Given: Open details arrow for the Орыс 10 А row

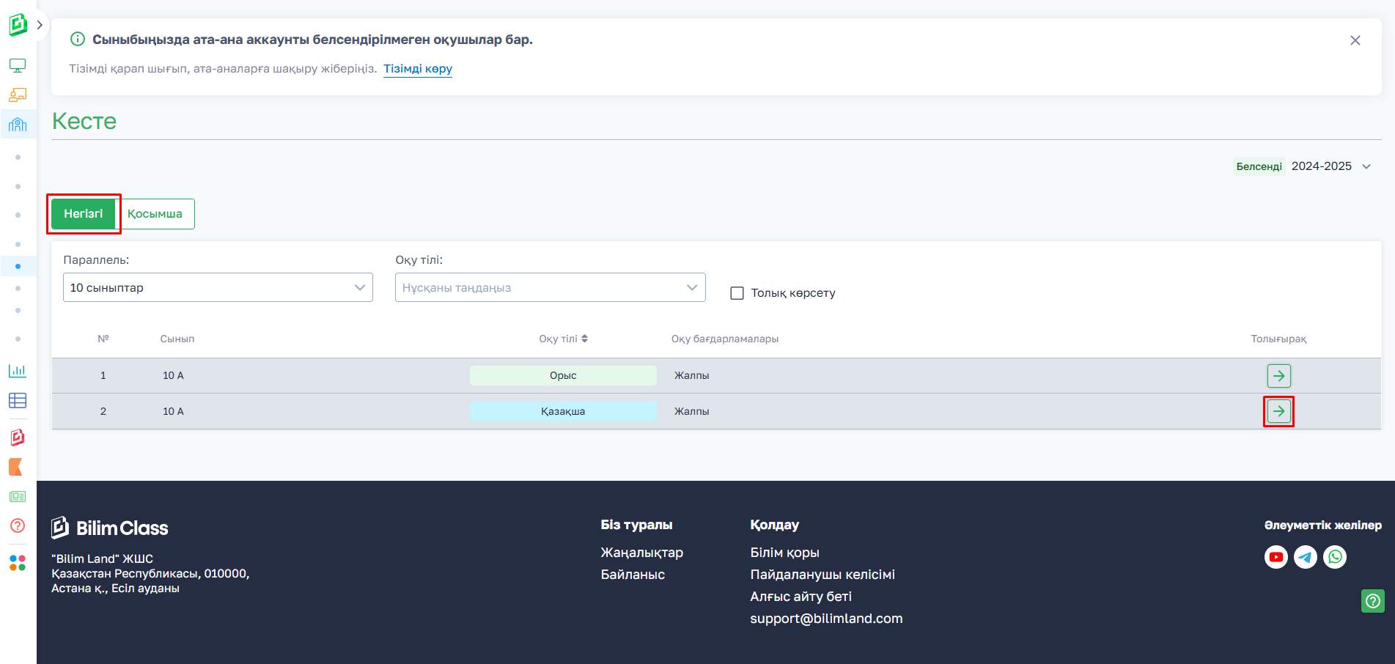Looking at the screenshot, I should click(x=1278, y=376).
